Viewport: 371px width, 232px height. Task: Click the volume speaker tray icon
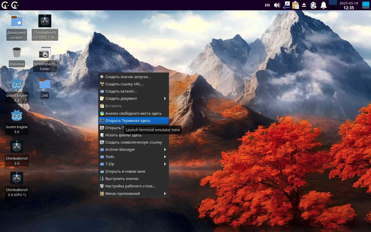coord(277,5)
